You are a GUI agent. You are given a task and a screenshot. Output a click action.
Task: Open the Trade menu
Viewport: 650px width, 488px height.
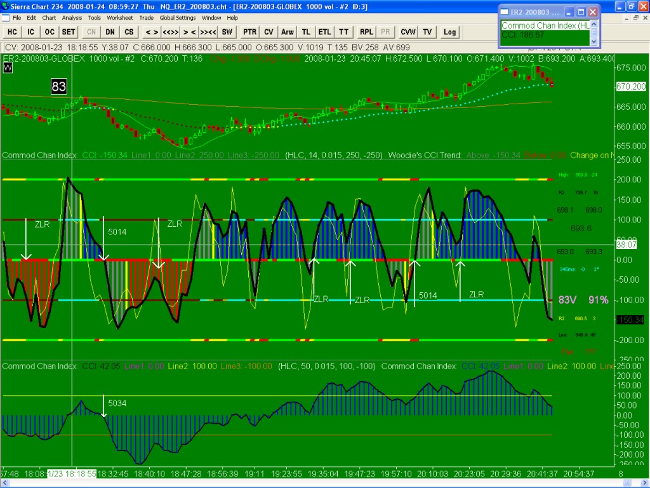146,18
